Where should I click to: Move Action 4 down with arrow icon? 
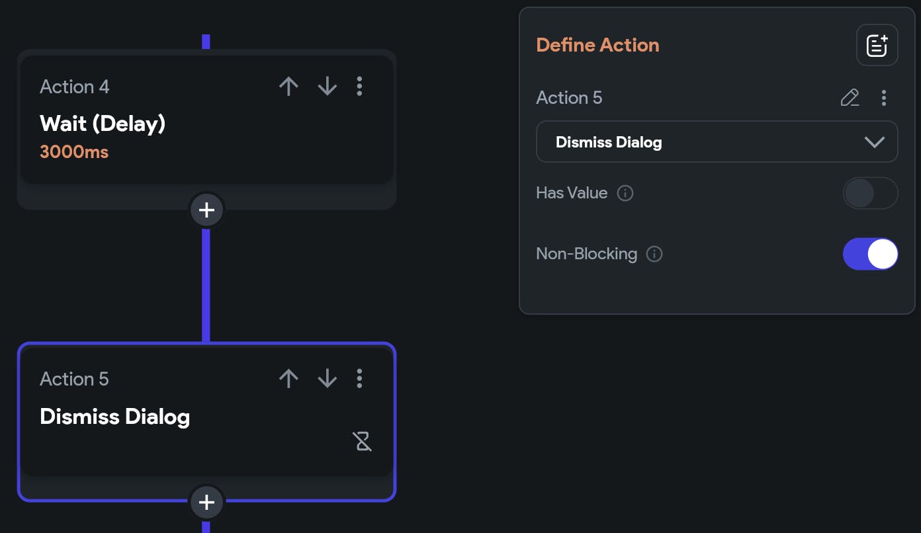[327, 87]
